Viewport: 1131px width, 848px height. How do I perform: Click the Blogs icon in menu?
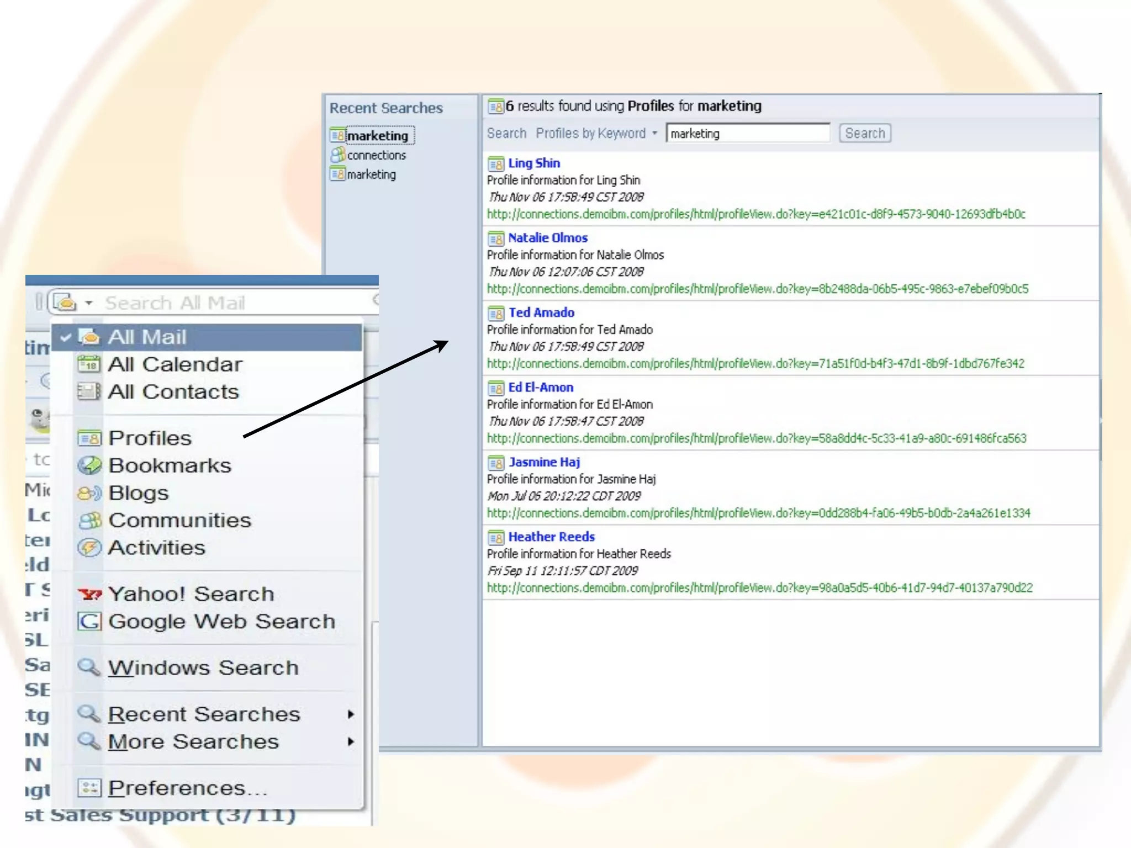(x=89, y=493)
